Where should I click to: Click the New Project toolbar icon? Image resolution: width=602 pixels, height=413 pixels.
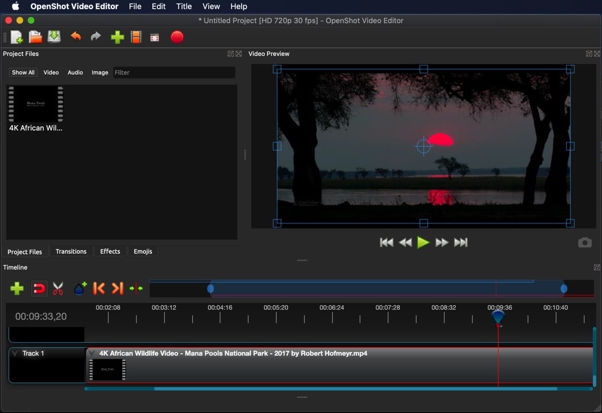(17, 37)
